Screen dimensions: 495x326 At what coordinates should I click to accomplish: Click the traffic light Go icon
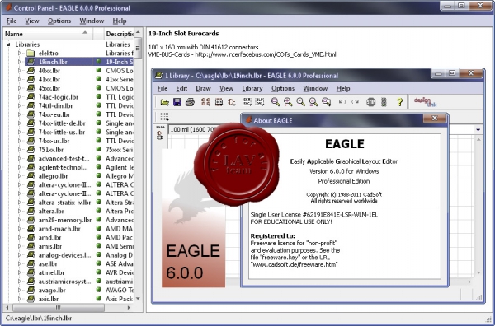pos(384,102)
